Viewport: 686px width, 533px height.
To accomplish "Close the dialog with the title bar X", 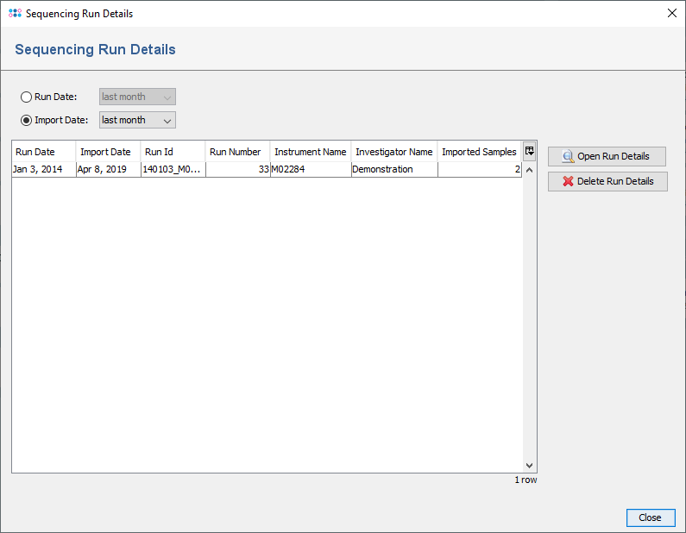I will [x=671, y=14].
